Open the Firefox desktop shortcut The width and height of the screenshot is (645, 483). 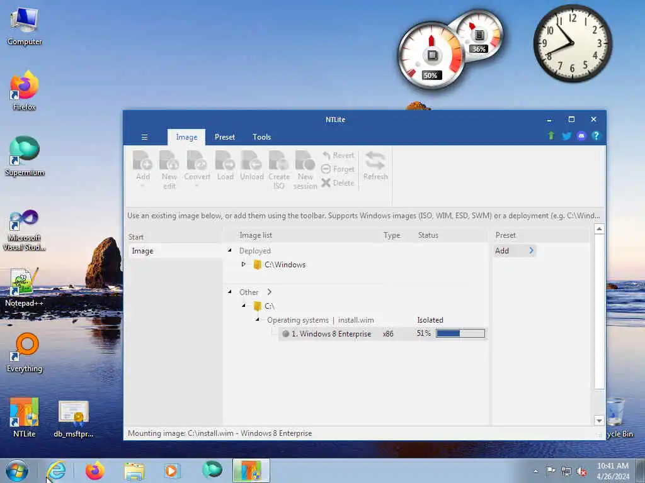click(x=25, y=91)
